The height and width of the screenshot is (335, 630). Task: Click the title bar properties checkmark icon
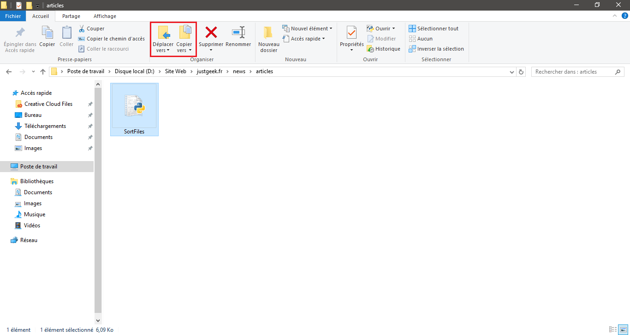coord(19,6)
